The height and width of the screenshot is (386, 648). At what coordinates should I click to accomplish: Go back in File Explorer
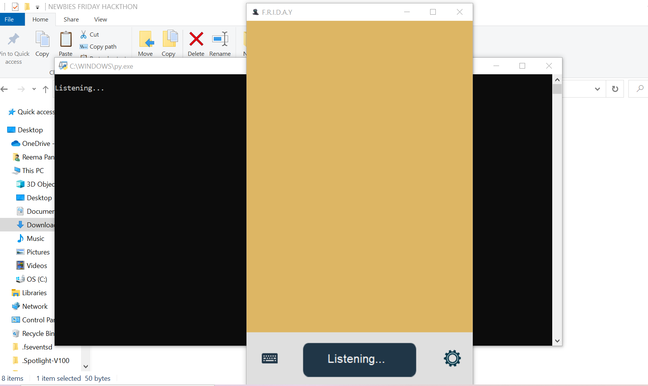(5, 89)
